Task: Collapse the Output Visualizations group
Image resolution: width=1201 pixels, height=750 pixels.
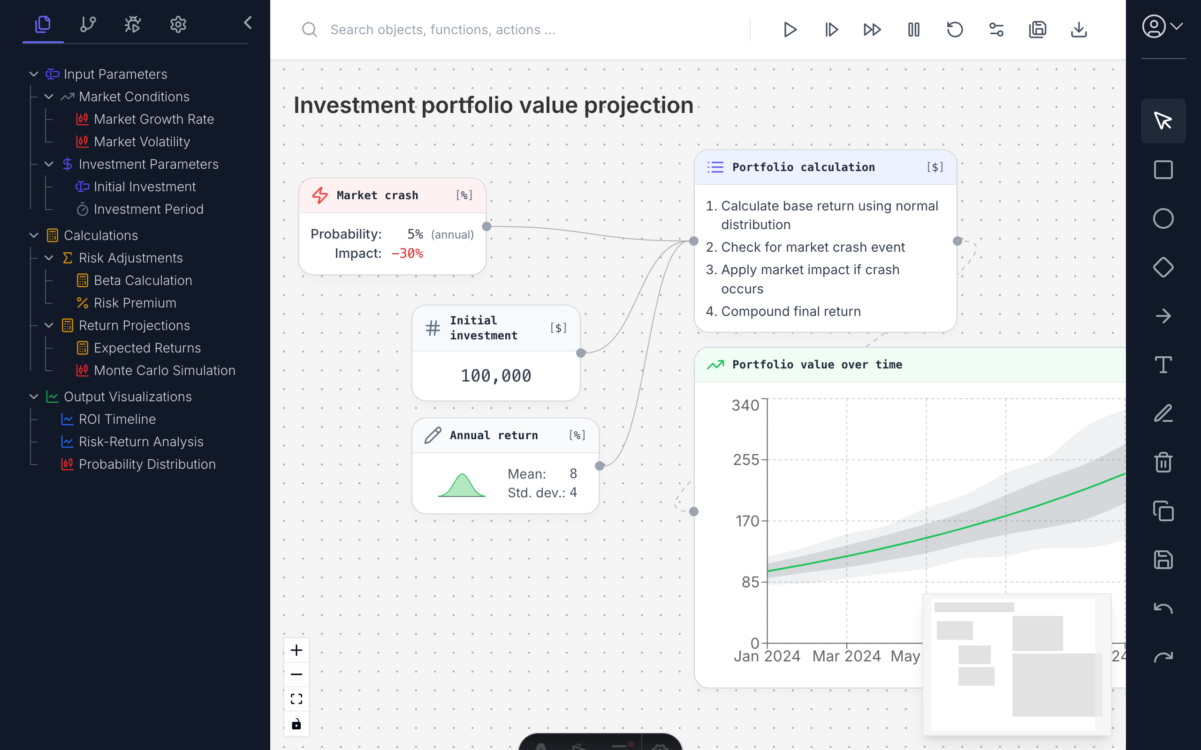Action: (35, 397)
